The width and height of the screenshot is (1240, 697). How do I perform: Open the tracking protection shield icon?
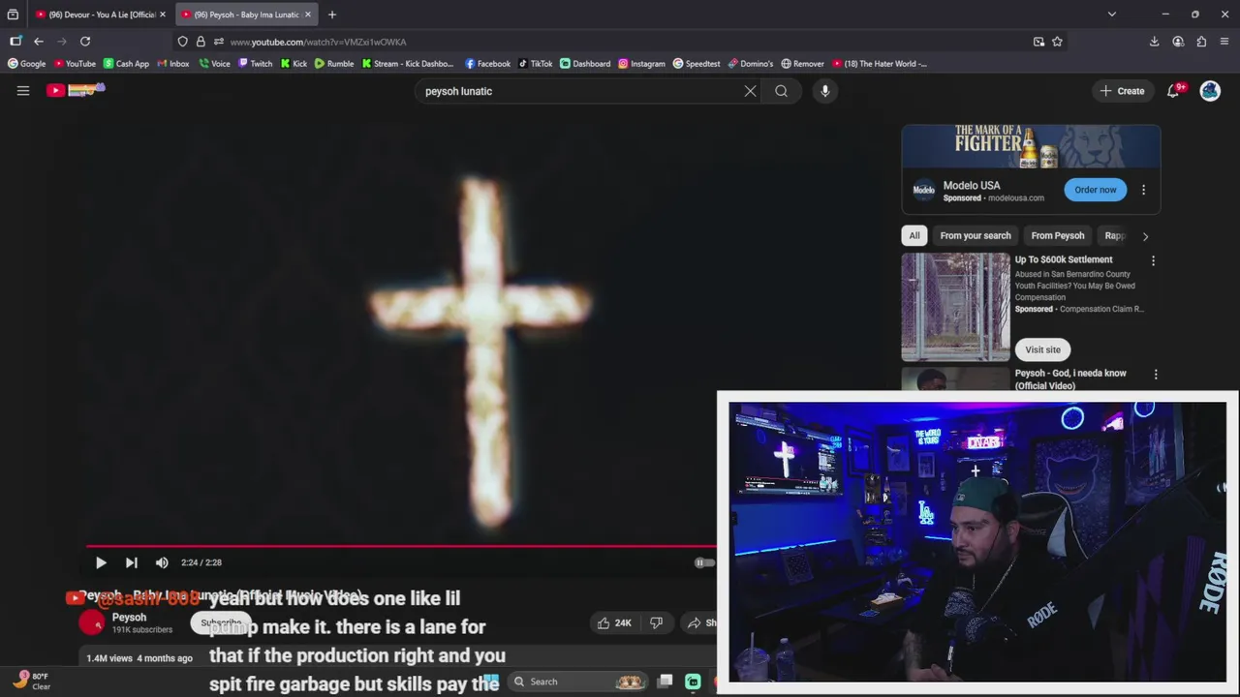183,42
